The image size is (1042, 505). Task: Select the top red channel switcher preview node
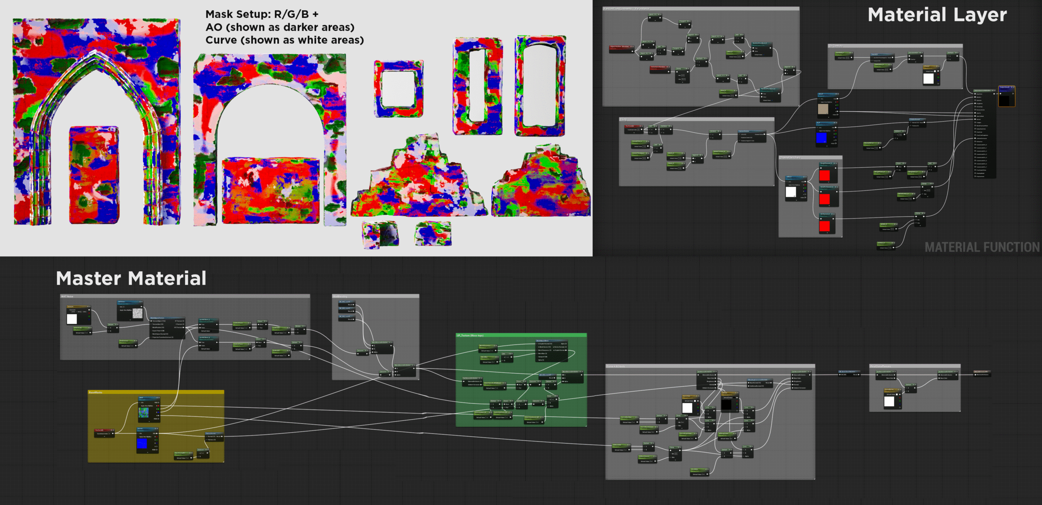click(825, 175)
